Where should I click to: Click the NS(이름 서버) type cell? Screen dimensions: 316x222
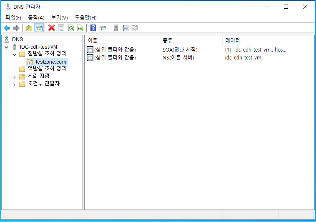178,58
